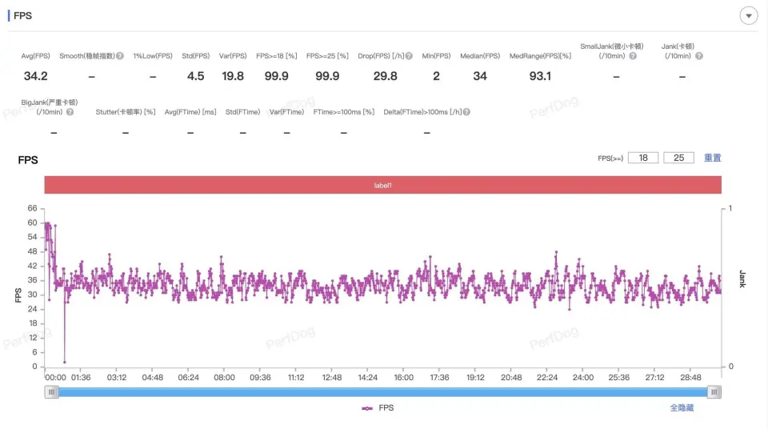This screenshot has width=768, height=429.
Task: Click right handle of time range slider
Action: tap(714, 391)
